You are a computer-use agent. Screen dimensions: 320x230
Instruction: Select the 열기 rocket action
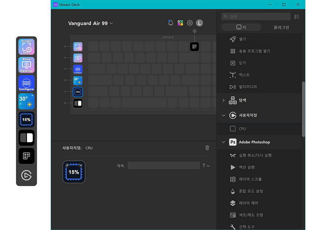point(259,39)
